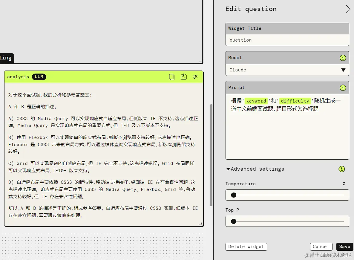This screenshot has height=260, width=354.
Task: Click the Temperature value 0
Action: 344,184
